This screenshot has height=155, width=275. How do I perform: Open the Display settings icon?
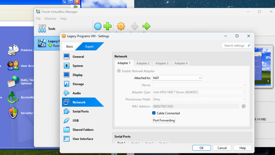tap(67, 75)
